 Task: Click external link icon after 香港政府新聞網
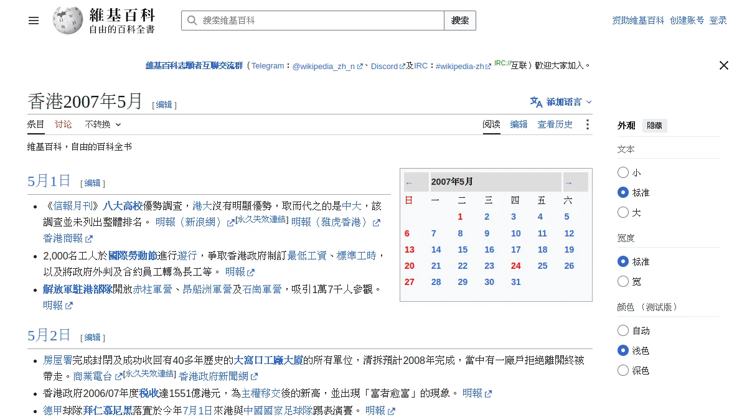click(254, 376)
